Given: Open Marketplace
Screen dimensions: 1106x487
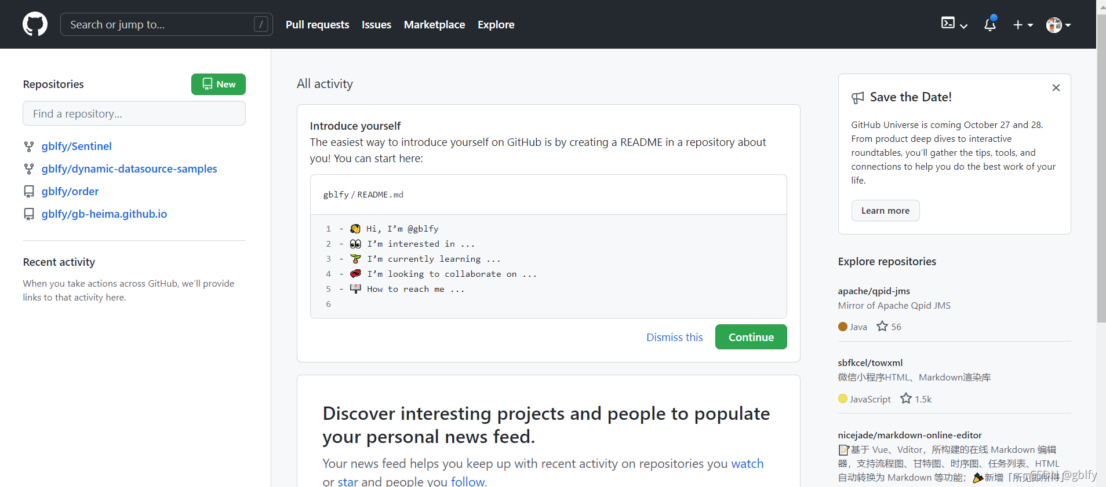Looking at the screenshot, I should tap(434, 25).
